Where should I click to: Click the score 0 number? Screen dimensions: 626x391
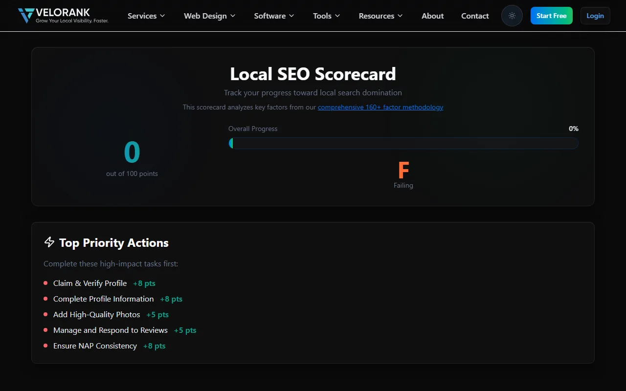point(132,152)
